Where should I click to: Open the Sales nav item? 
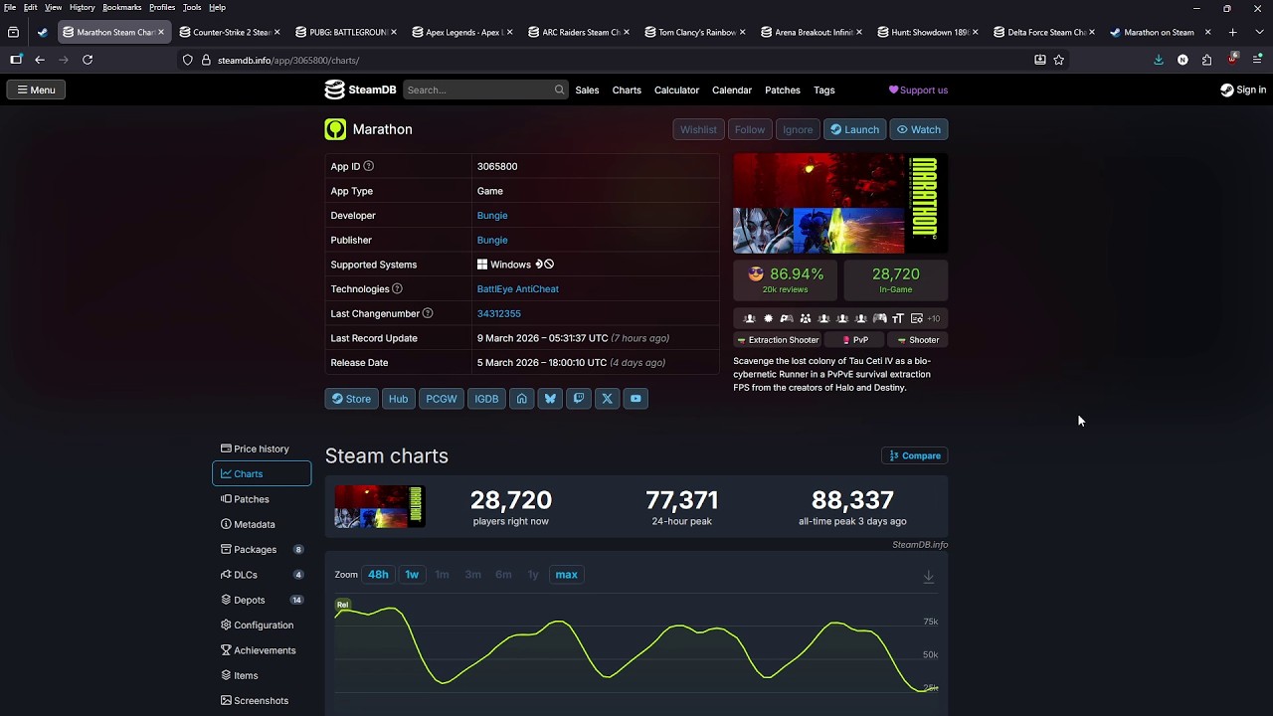point(587,89)
